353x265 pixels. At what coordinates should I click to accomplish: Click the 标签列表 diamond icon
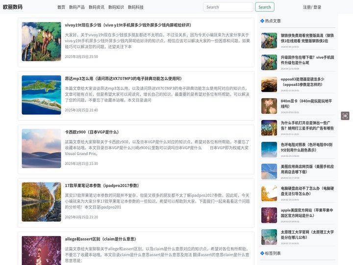[x=262, y=253]
